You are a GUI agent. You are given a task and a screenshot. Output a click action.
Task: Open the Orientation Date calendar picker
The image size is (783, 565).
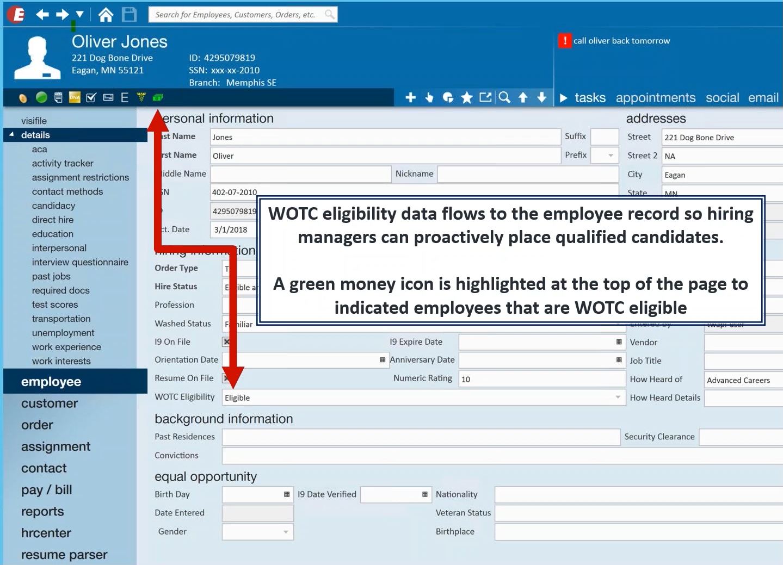pos(383,360)
